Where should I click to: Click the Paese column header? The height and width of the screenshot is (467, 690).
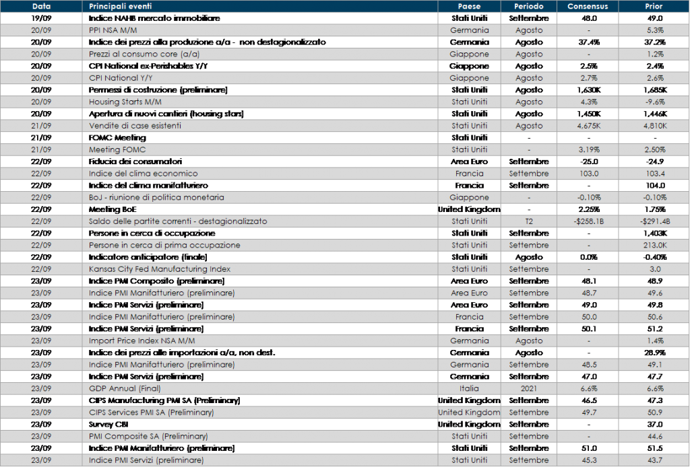pyautogui.click(x=469, y=6)
